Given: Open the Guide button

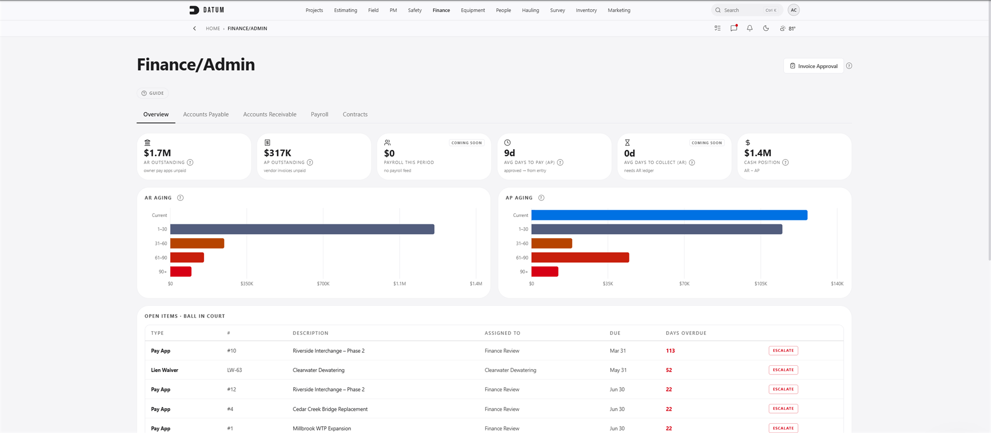Looking at the screenshot, I should (x=152, y=93).
